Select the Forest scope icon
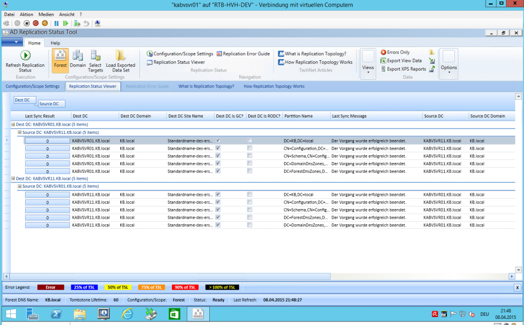This screenshot has height=325, width=524. (60, 60)
